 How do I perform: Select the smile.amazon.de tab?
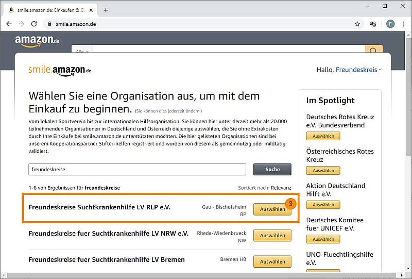click(50, 10)
